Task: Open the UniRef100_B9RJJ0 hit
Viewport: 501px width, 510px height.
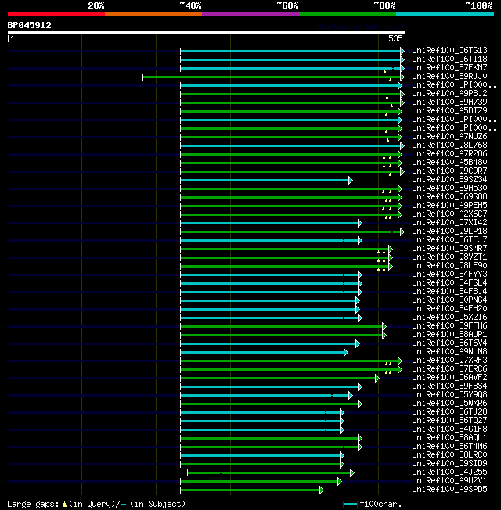Action: pyautogui.click(x=449, y=76)
